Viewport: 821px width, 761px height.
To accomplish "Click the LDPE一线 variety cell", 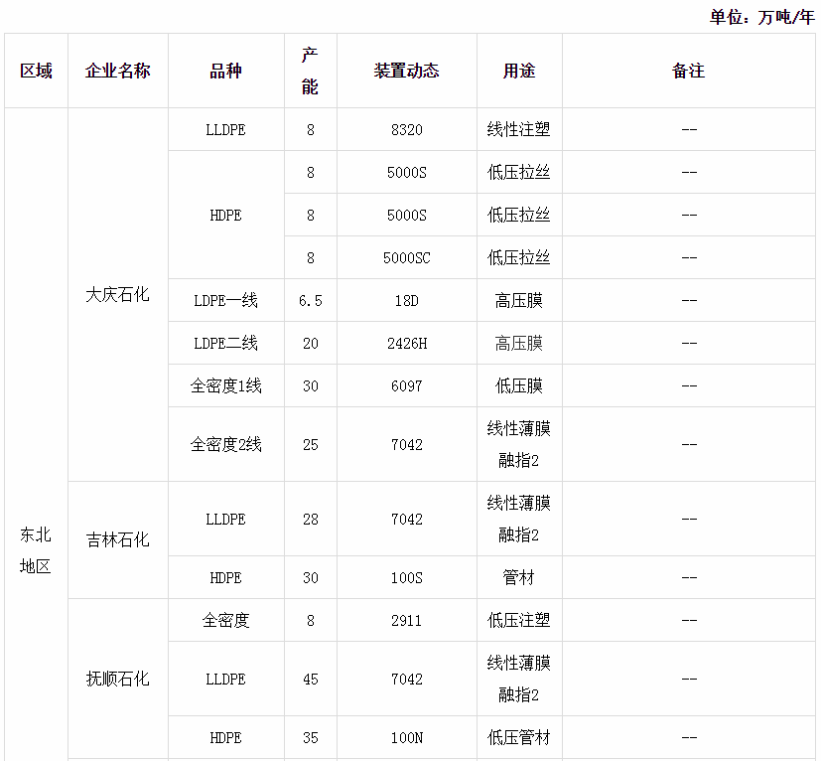I will (225, 300).
